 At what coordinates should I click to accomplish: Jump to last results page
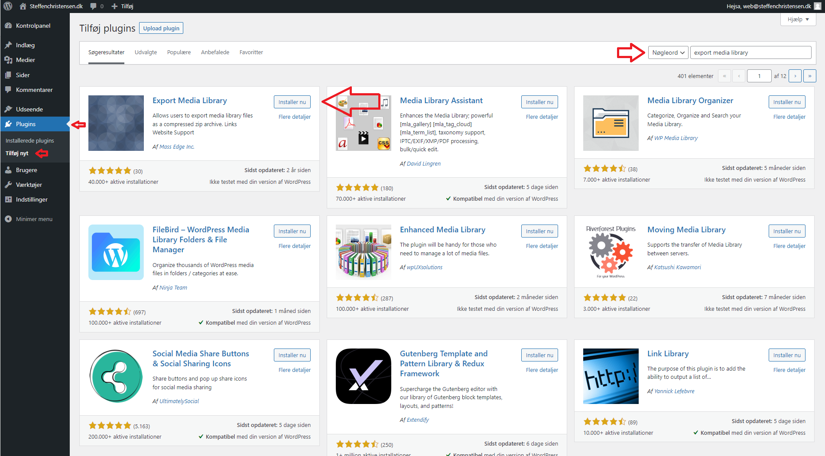pos(810,76)
